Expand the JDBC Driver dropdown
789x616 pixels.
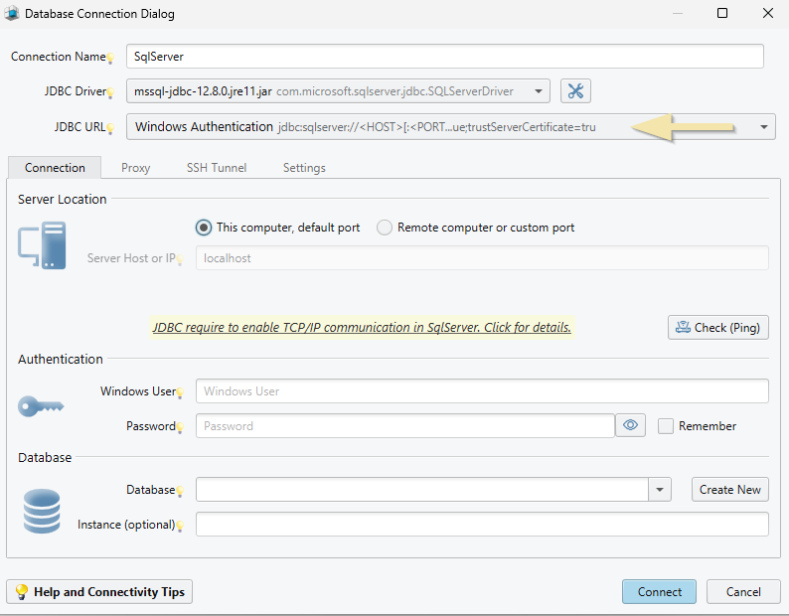click(539, 91)
